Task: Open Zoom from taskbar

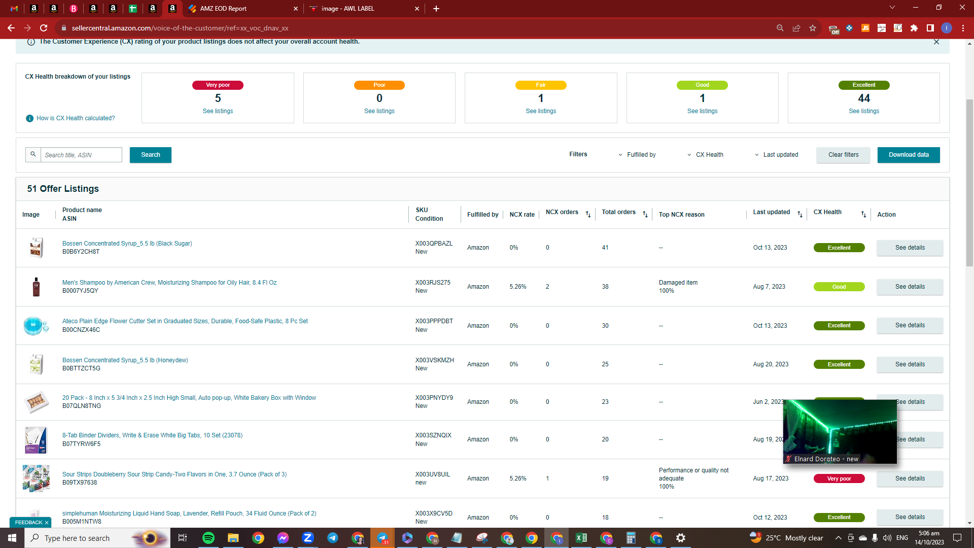Action: pos(308,538)
